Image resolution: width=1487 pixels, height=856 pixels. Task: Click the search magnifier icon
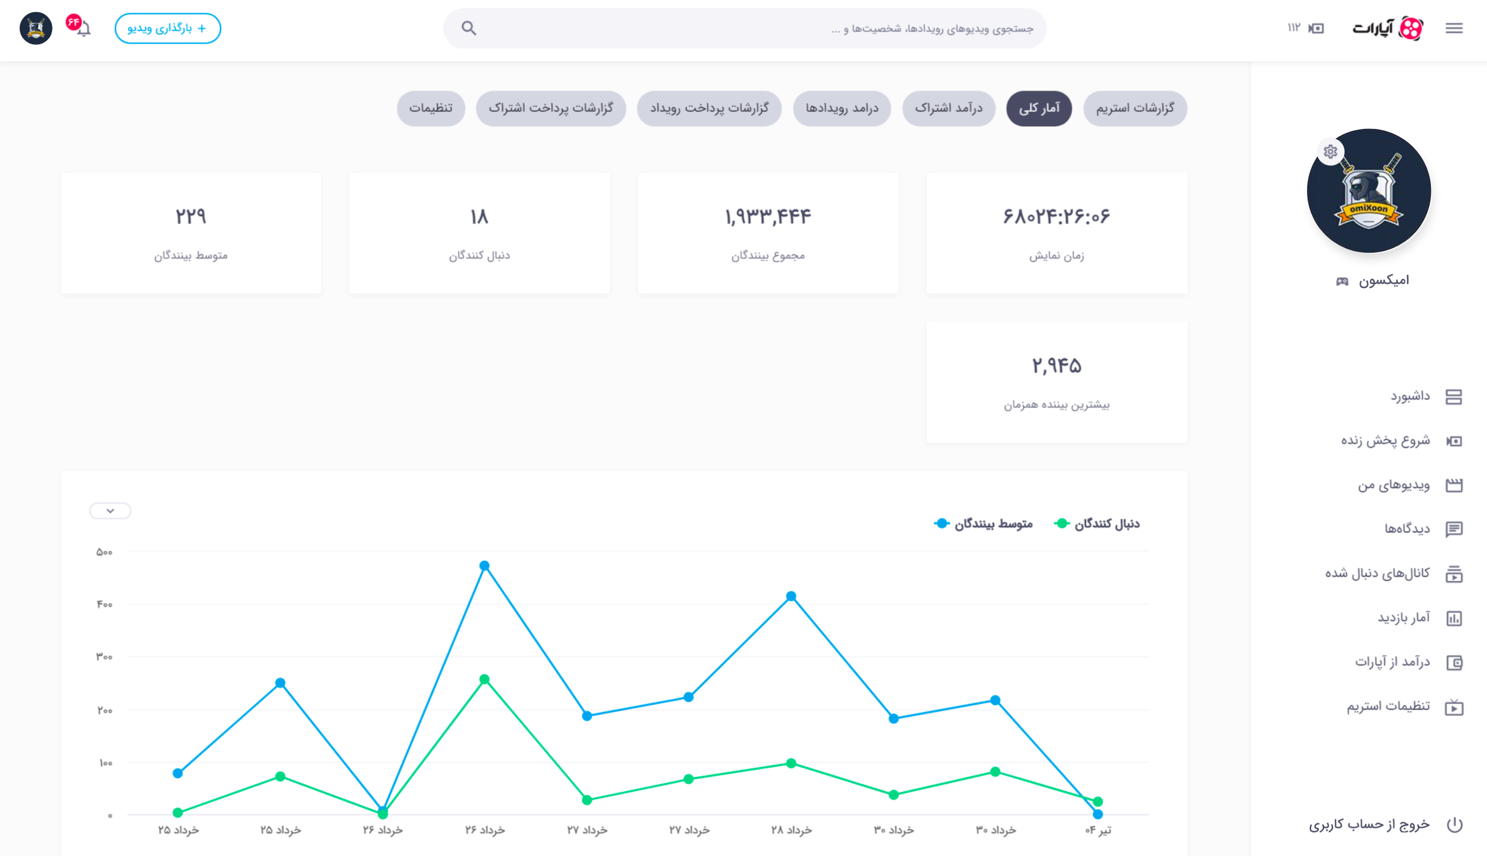click(x=468, y=28)
